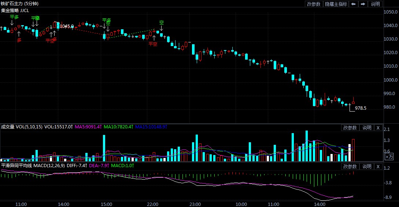Viewport: 399px width, 207px height.
Task: Click the right arrow navigation icon
Action: (x=363, y=4)
